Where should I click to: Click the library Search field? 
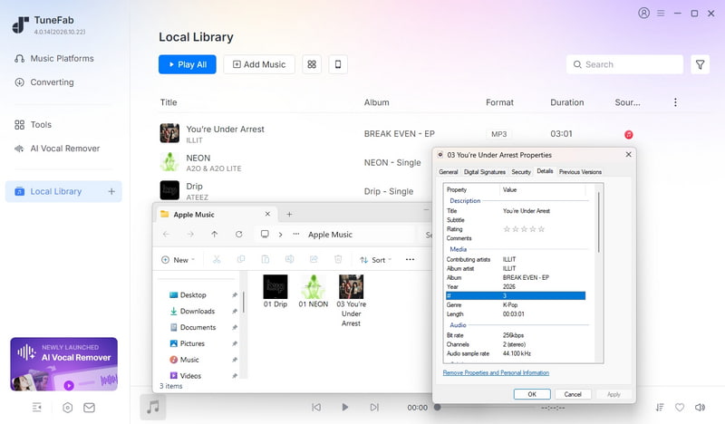coord(624,64)
